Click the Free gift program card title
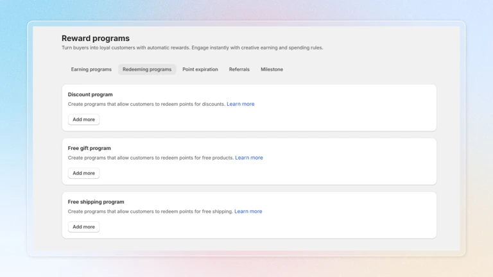The height and width of the screenshot is (277, 493). 89,148
